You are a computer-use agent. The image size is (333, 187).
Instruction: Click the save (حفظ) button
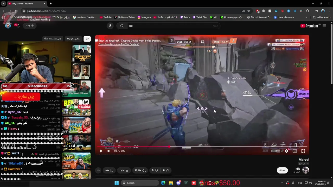pos(109,170)
